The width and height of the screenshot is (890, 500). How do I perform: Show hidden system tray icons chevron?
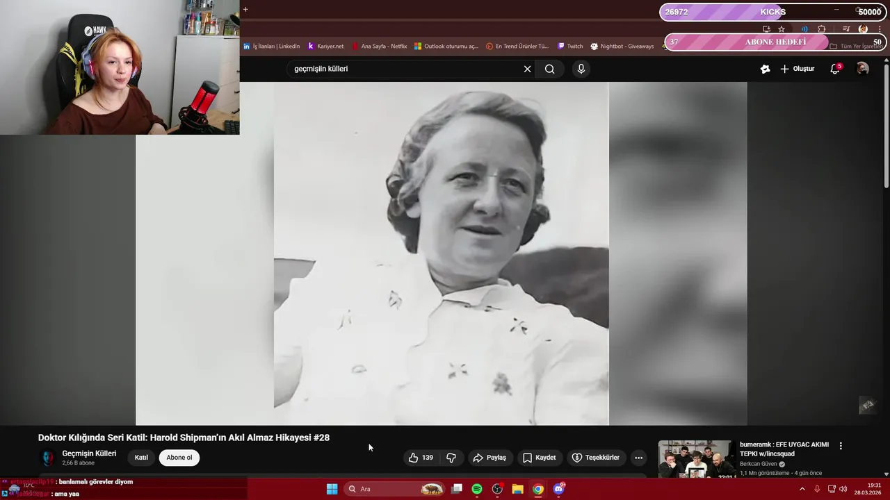[x=802, y=489]
